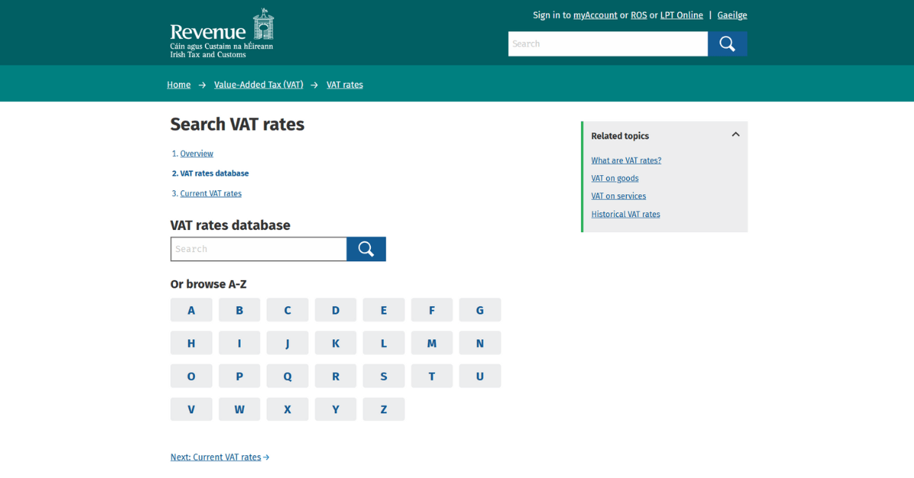
Task: Open the VAT on goods page
Action: click(615, 178)
